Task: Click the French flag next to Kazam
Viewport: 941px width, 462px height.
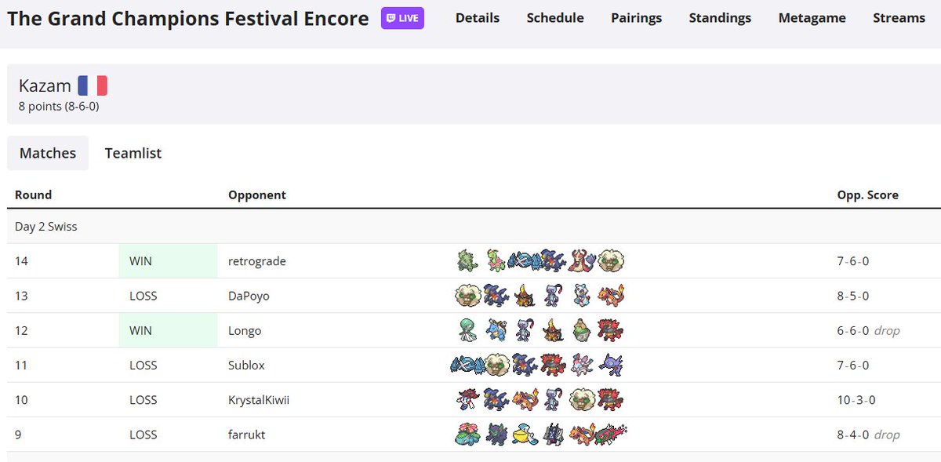Action: pyautogui.click(x=93, y=85)
